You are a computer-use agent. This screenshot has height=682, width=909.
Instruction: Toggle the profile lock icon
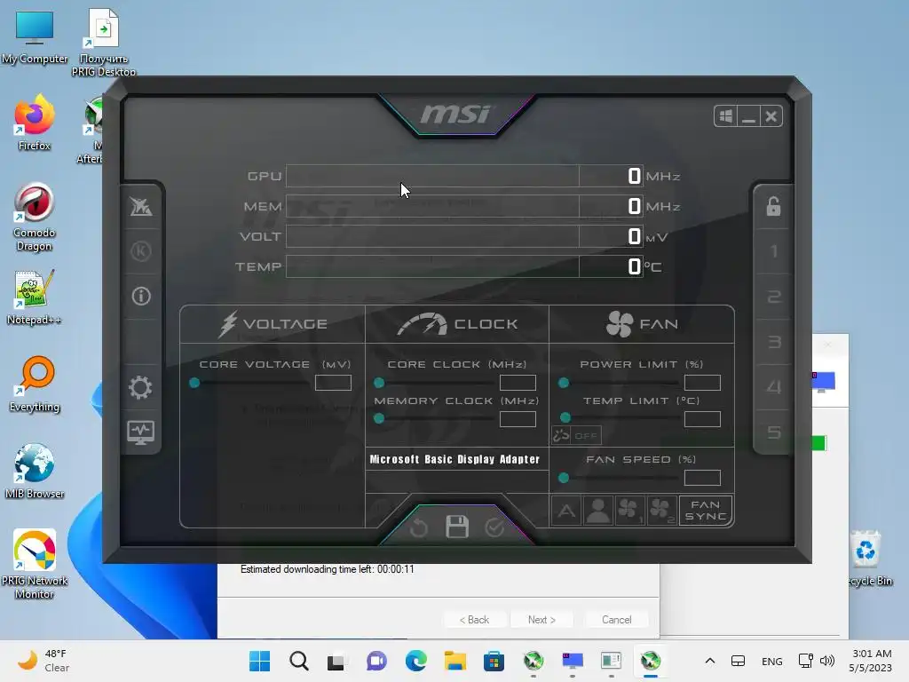[x=773, y=206]
